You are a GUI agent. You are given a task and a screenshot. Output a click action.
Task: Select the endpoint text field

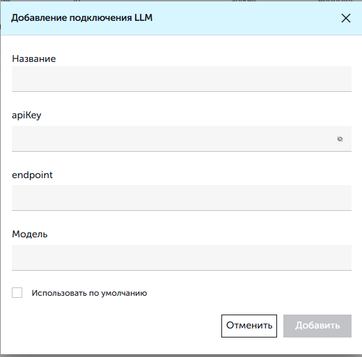[182, 198]
